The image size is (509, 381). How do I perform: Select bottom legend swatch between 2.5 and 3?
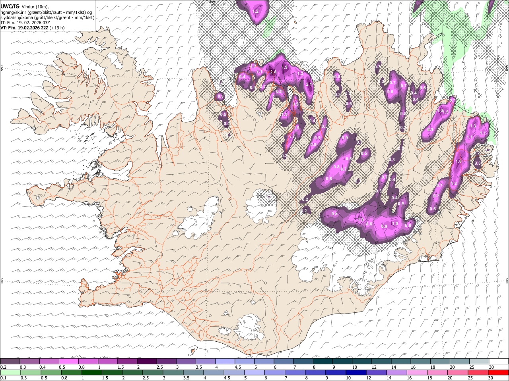pyautogui.click(x=153, y=372)
